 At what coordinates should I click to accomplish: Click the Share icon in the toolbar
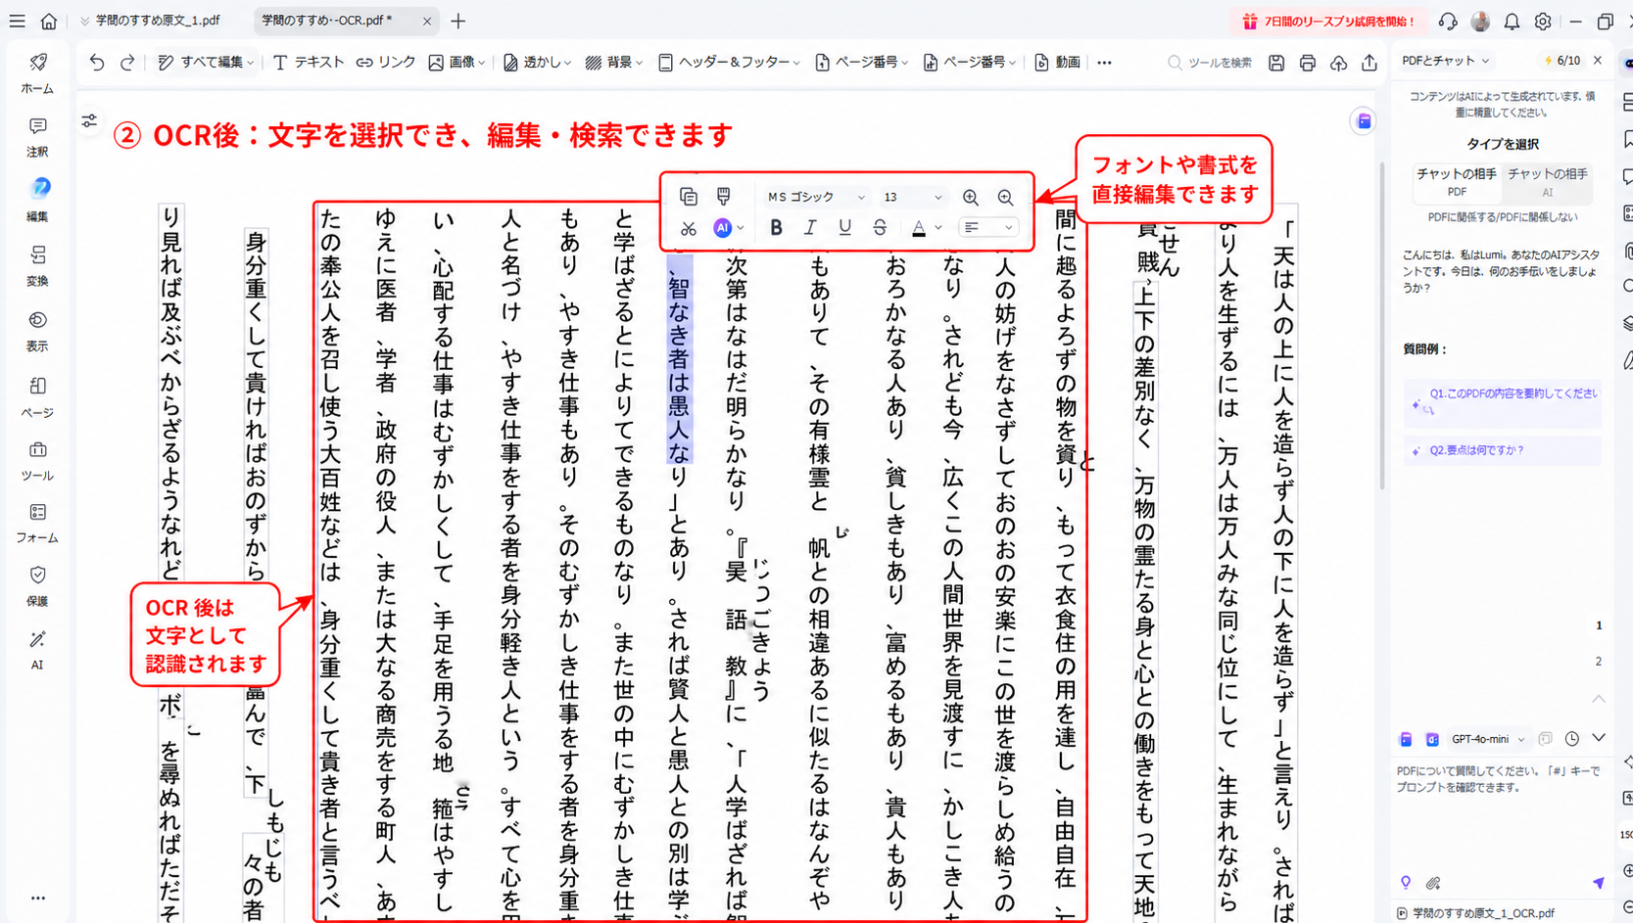1369,63
